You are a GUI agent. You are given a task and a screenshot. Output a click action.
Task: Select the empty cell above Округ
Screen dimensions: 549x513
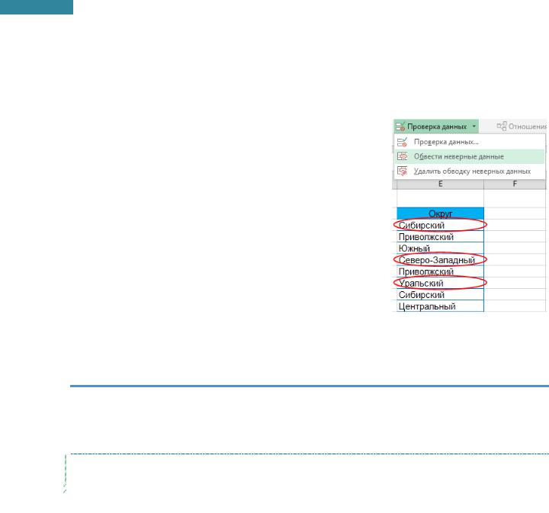coord(440,198)
